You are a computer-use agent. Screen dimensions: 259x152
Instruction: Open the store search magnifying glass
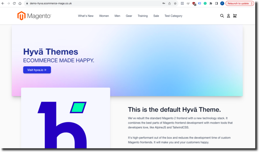tap(222, 16)
